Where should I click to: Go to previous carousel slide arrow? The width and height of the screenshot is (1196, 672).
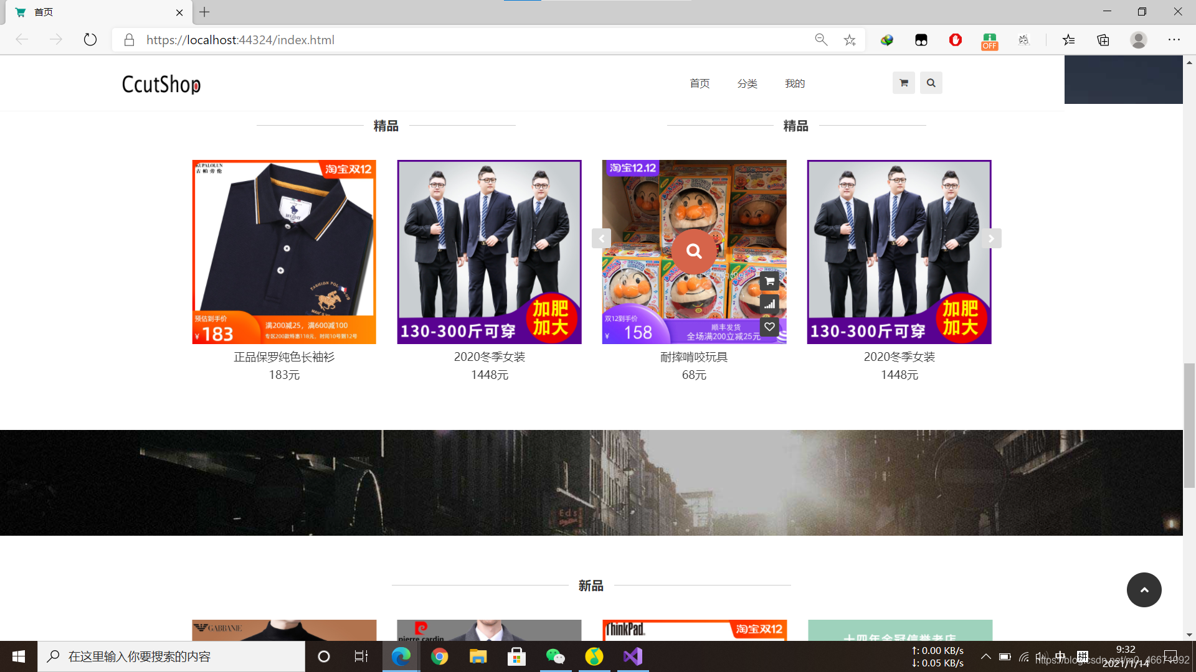tap(601, 238)
